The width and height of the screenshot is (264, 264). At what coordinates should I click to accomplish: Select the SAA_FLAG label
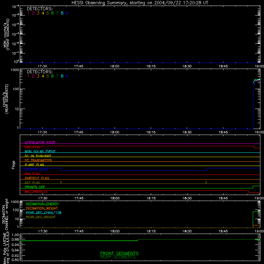(x=32, y=174)
